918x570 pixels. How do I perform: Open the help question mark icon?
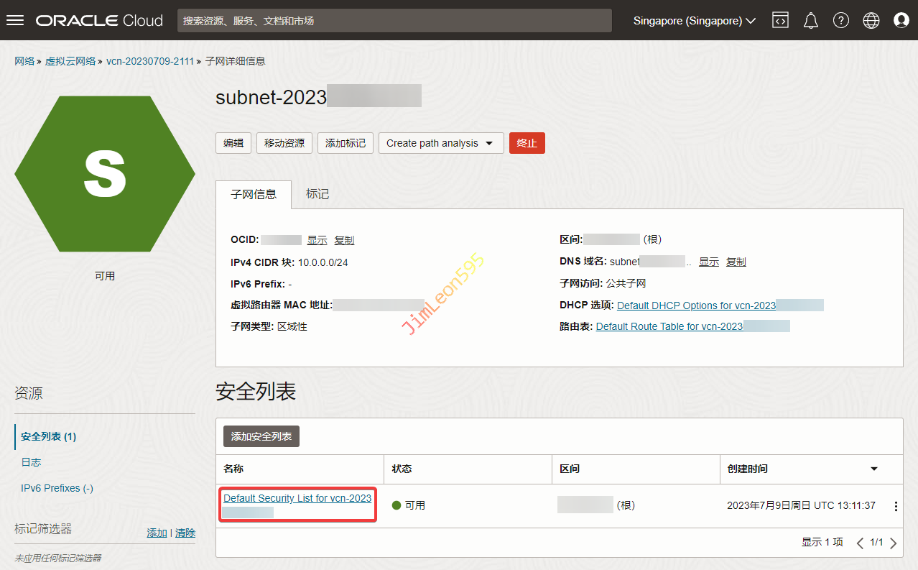(841, 20)
